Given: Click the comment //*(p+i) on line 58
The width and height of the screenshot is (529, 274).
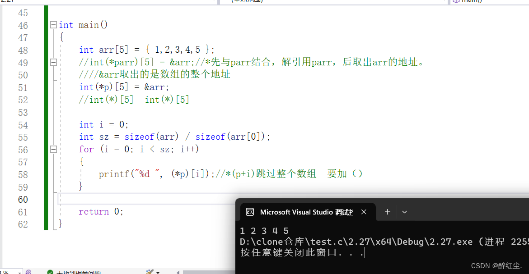Looking at the screenshot, I should 235,174.
